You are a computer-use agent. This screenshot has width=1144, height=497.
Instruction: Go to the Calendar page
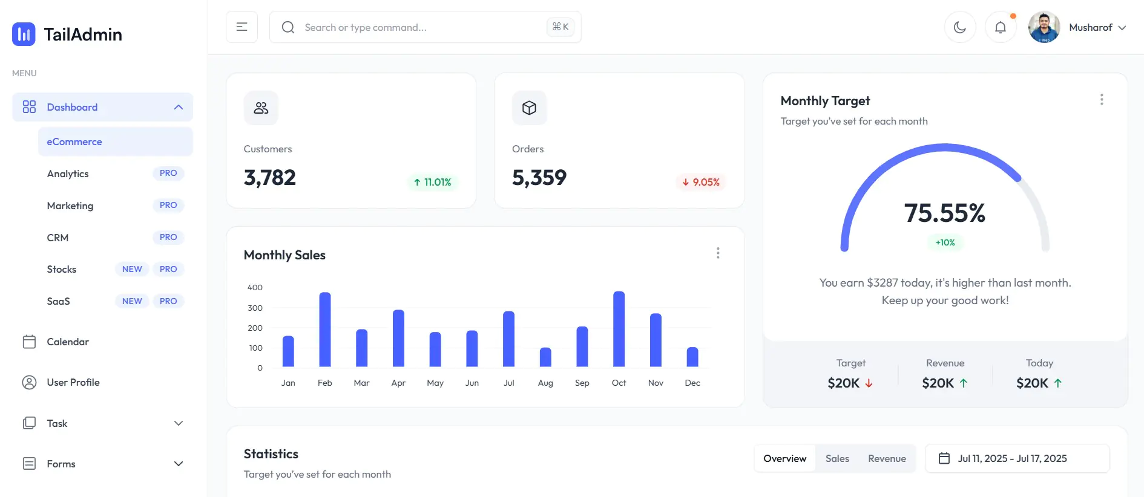pos(68,342)
